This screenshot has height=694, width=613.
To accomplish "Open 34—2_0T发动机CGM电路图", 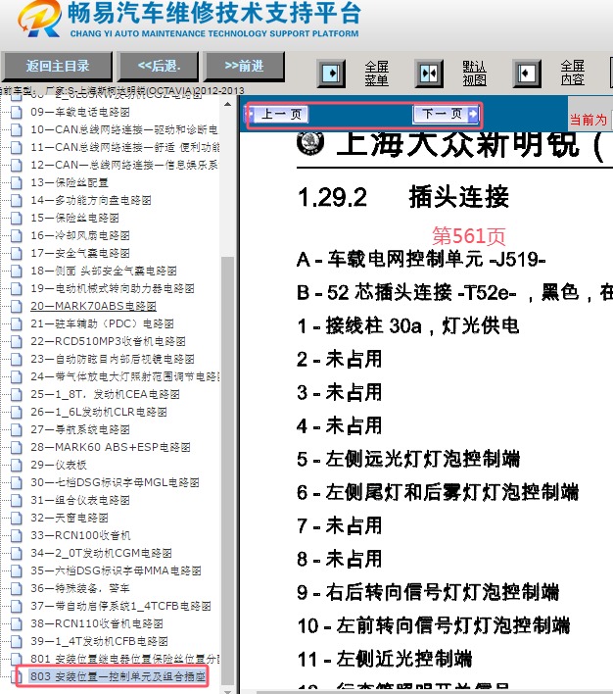I will pos(101,553).
